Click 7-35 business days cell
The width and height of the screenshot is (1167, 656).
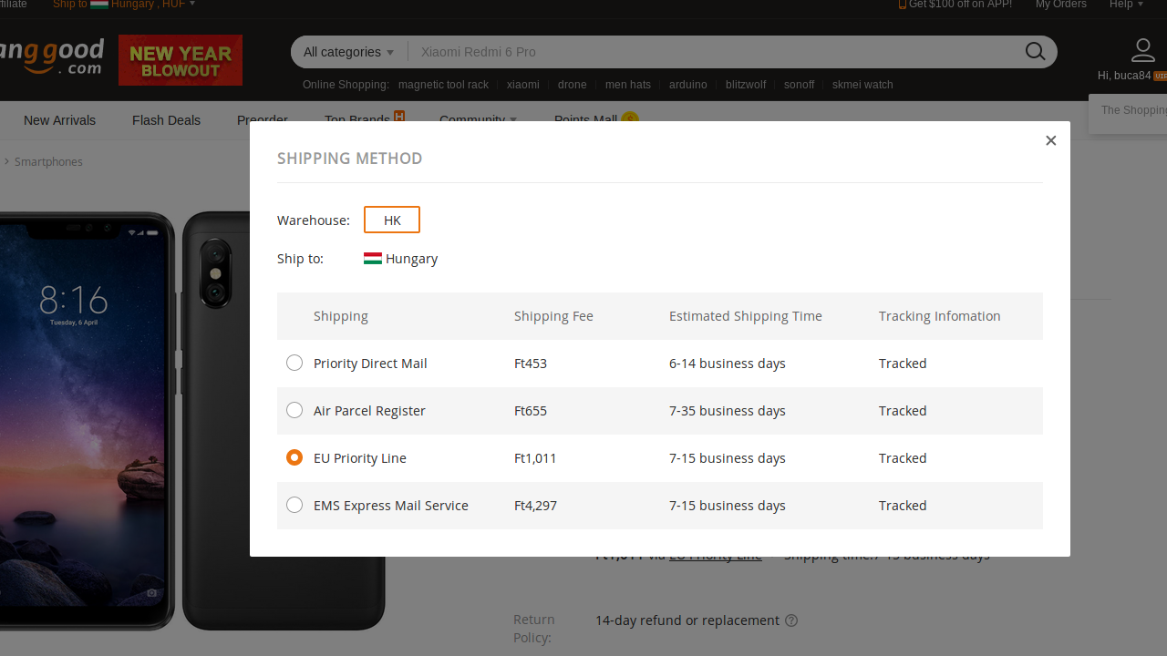pos(728,410)
